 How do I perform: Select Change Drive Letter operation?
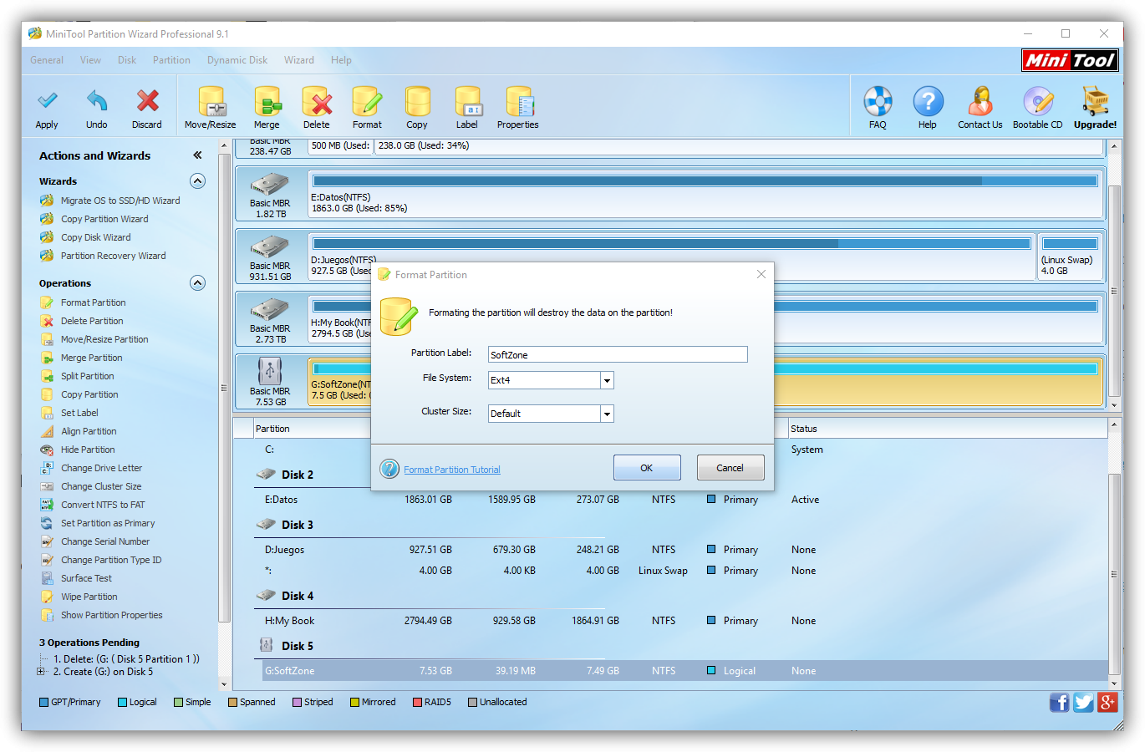click(102, 468)
